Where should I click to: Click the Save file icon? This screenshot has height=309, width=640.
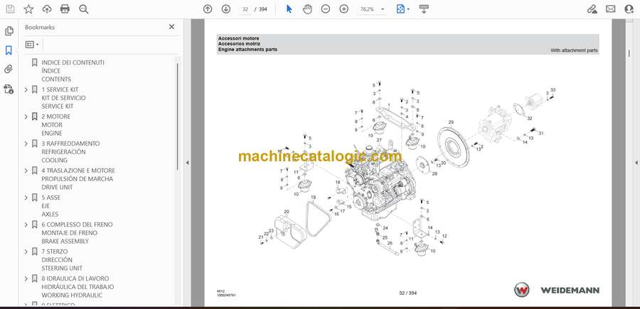[10, 9]
